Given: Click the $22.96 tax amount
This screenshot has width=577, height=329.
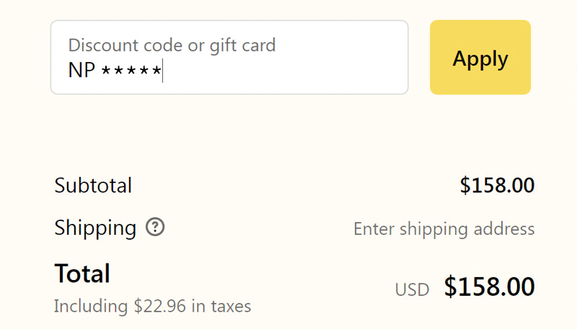Looking at the screenshot, I should [x=161, y=306].
